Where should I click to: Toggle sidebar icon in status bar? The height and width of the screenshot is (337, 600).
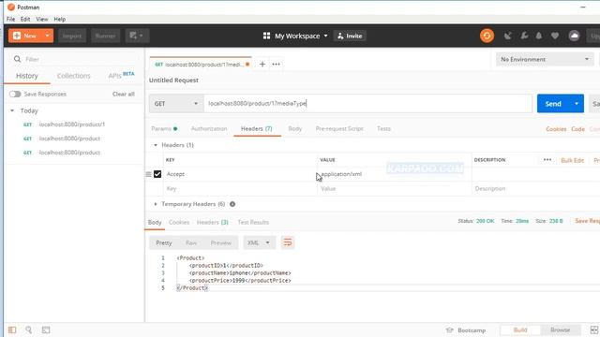12,330
